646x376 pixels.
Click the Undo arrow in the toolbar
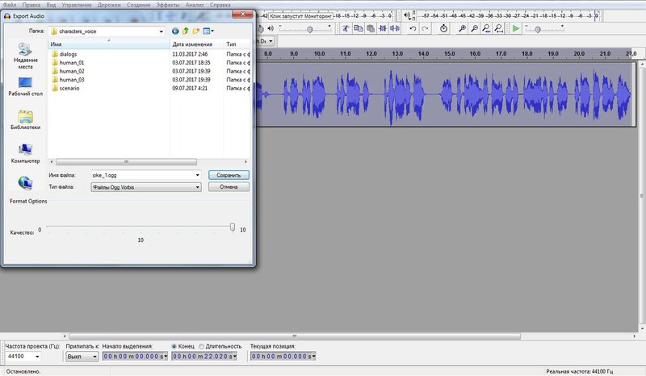[x=413, y=28]
